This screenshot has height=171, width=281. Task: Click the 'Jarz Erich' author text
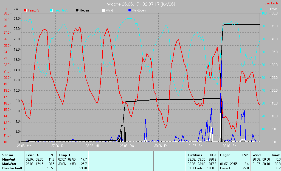271,3
